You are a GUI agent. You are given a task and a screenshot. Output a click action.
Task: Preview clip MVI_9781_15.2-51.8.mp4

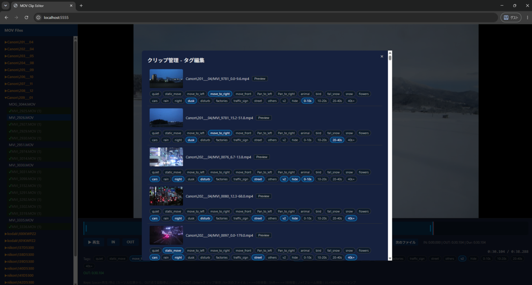[x=263, y=118]
